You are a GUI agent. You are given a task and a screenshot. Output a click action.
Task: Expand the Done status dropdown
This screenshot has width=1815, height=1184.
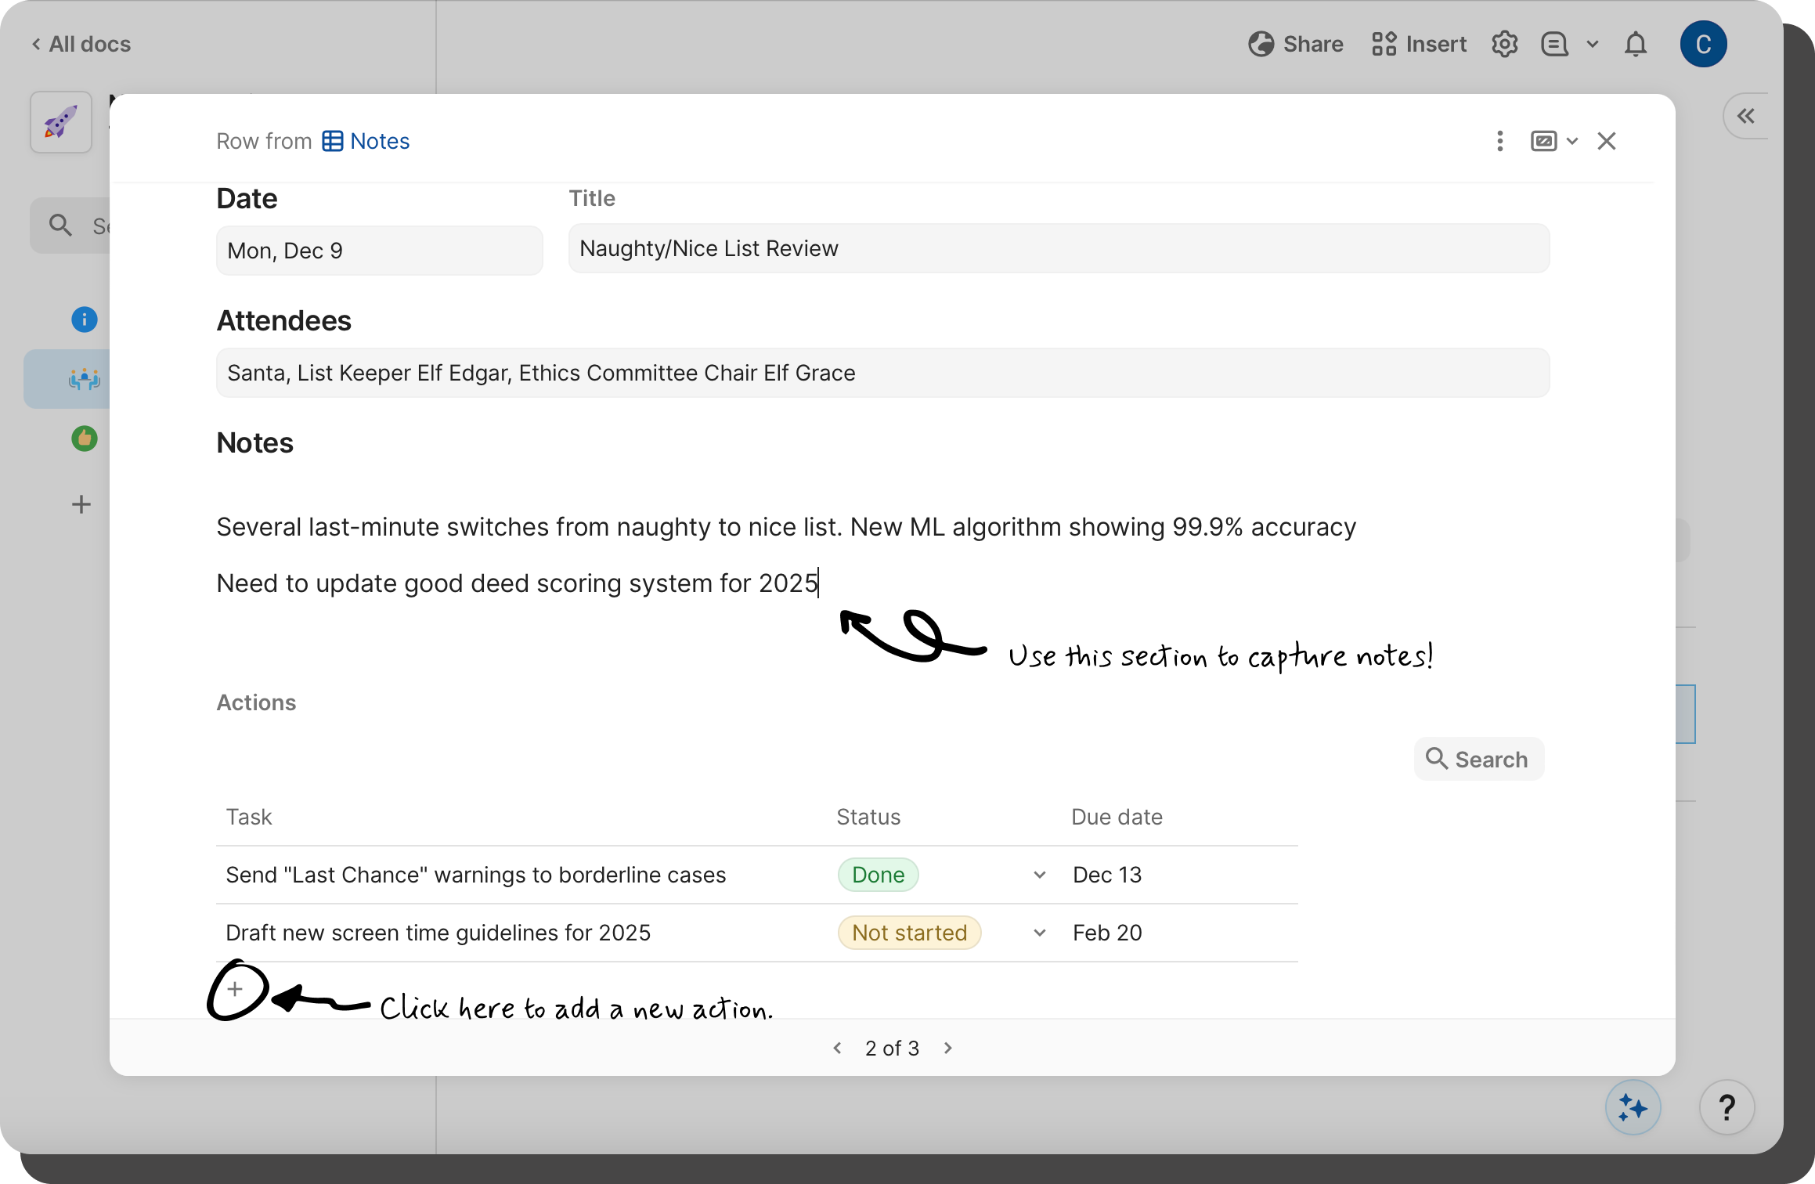[x=1039, y=875]
